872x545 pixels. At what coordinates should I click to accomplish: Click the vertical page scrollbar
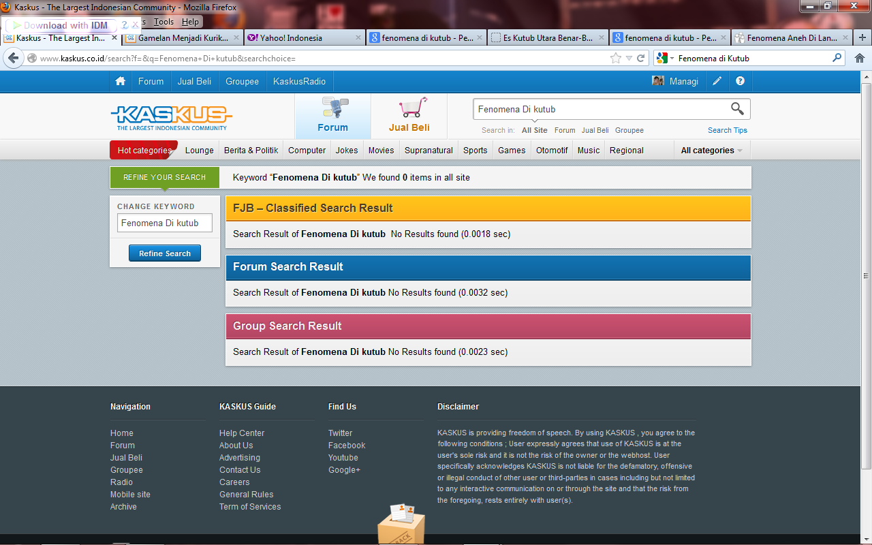(867, 276)
